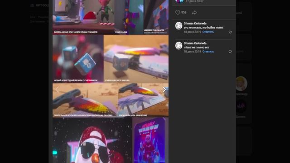Click the 'miami не помню ерт' comment text
The image size is (290, 163).
pos(196,47)
